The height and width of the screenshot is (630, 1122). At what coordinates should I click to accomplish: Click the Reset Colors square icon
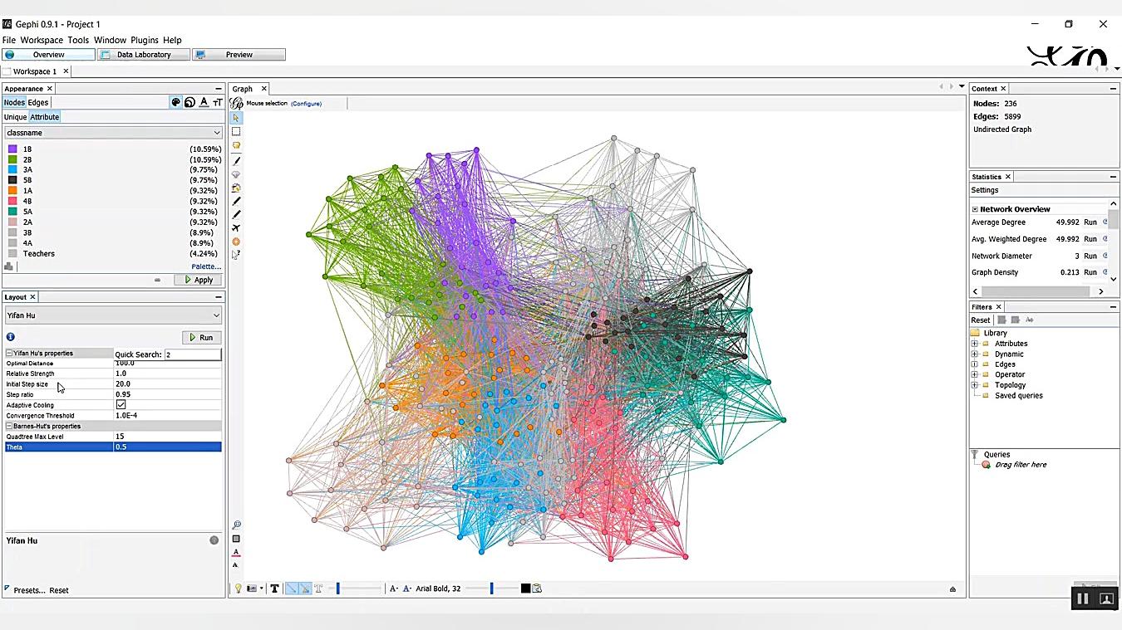coord(236,539)
